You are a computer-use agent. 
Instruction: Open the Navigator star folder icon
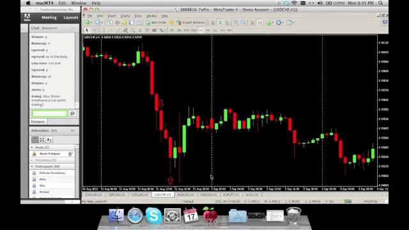tap(124, 23)
